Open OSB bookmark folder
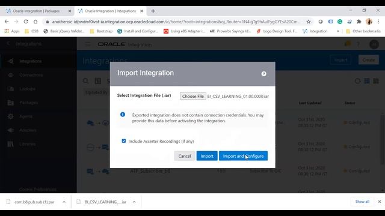 tap(32, 31)
